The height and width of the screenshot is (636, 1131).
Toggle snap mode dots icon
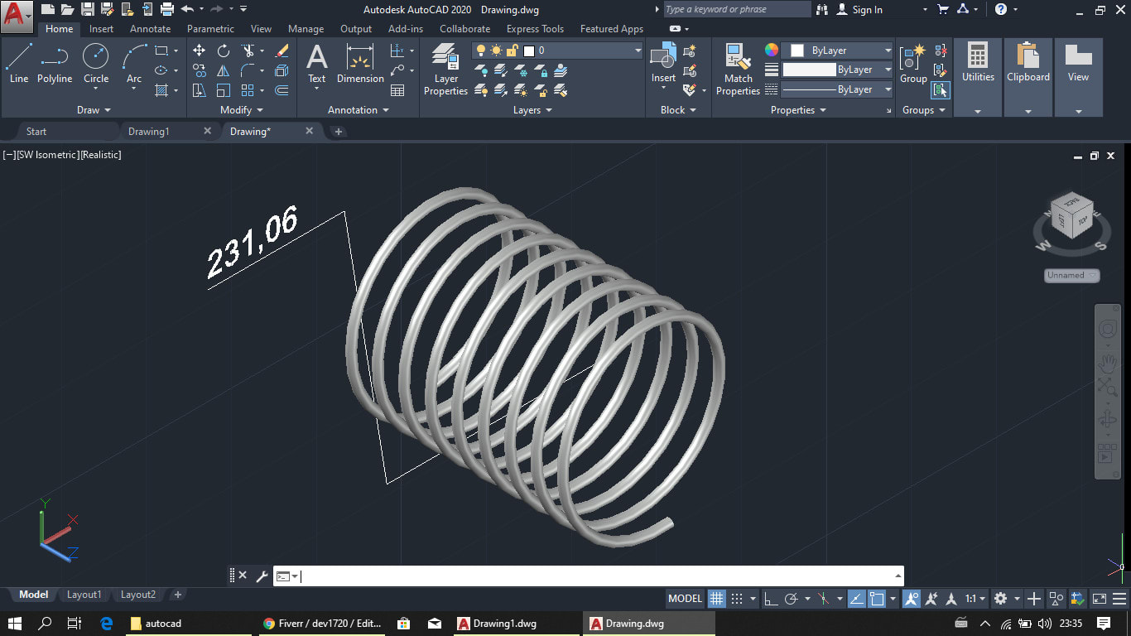tap(737, 599)
